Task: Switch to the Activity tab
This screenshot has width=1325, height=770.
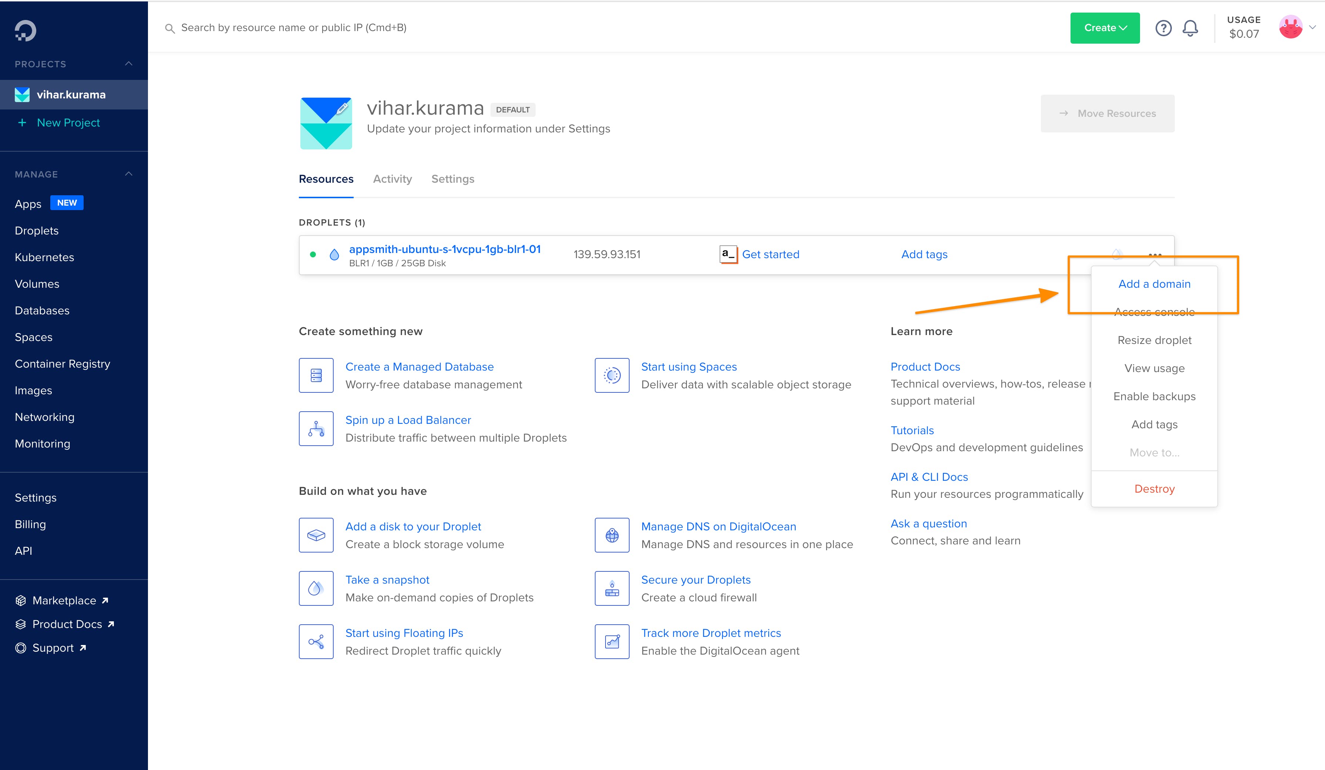Action: point(392,179)
